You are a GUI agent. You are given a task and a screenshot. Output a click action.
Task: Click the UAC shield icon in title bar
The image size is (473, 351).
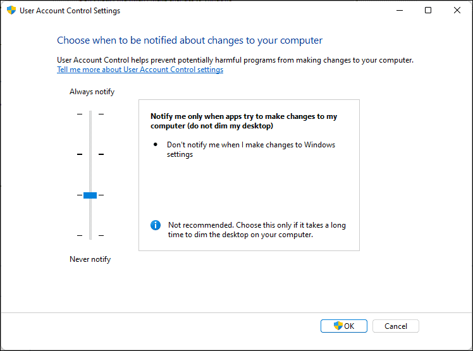click(x=11, y=10)
